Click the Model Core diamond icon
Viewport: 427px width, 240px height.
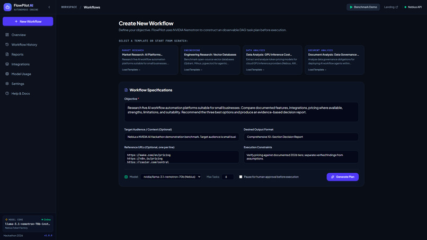coord(6,219)
